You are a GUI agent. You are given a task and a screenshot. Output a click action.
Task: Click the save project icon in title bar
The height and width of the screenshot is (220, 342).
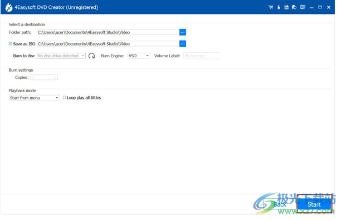[286, 7]
